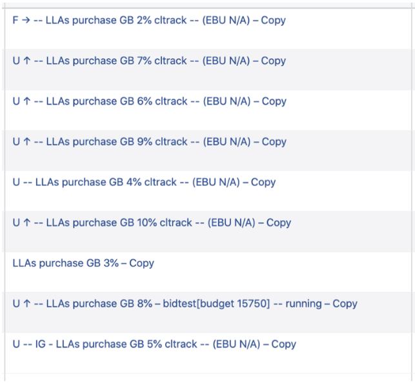The height and width of the screenshot is (383, 415).
Task: Open the GB 10% cltrack campaign link
Action: pyautogui.click(x=152, y=223)
